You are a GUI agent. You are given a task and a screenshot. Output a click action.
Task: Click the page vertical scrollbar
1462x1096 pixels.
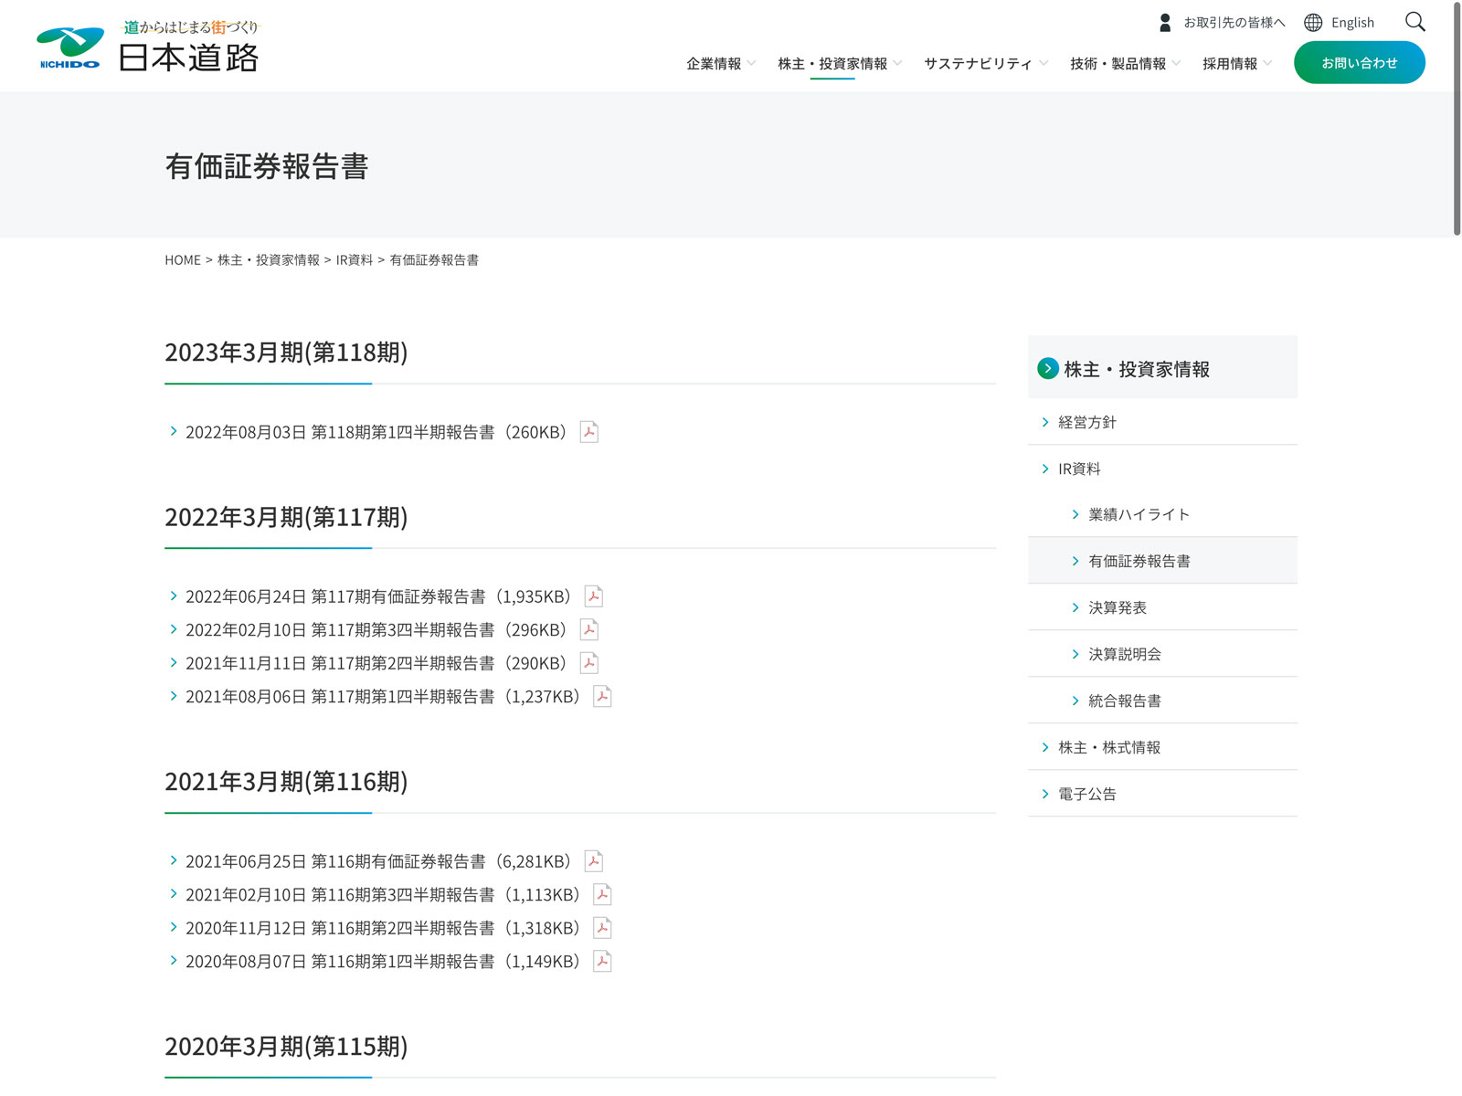[x=1457, y=119]
